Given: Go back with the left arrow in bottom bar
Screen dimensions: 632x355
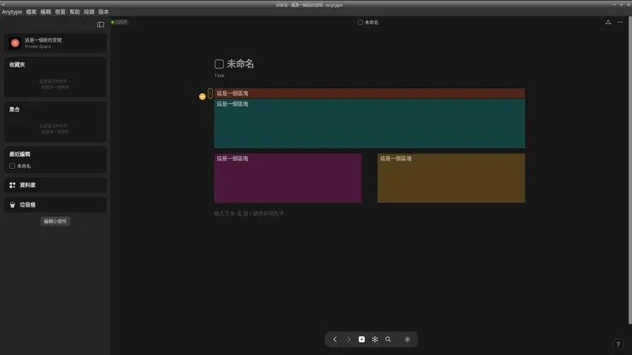Looking at the screenshot, I should 335,340.
